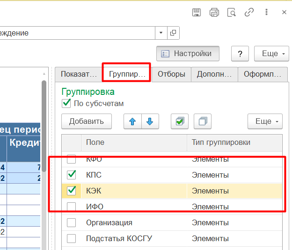Screen dimensions: 292x250
Task: Open the three-dot more options menu
Action: 267,13
